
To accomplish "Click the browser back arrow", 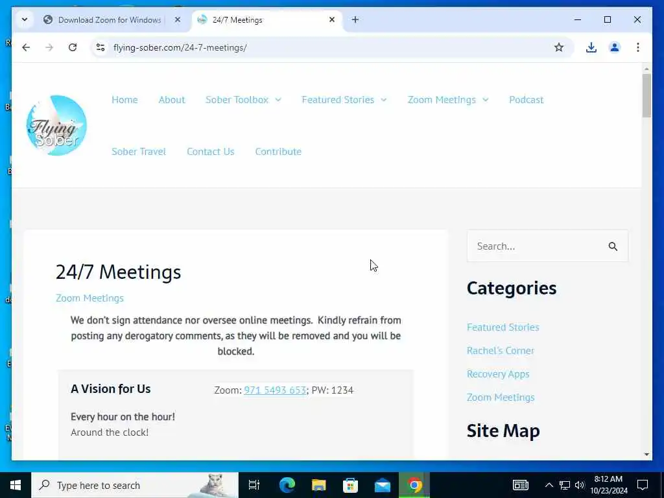I will tap(26, 47).
